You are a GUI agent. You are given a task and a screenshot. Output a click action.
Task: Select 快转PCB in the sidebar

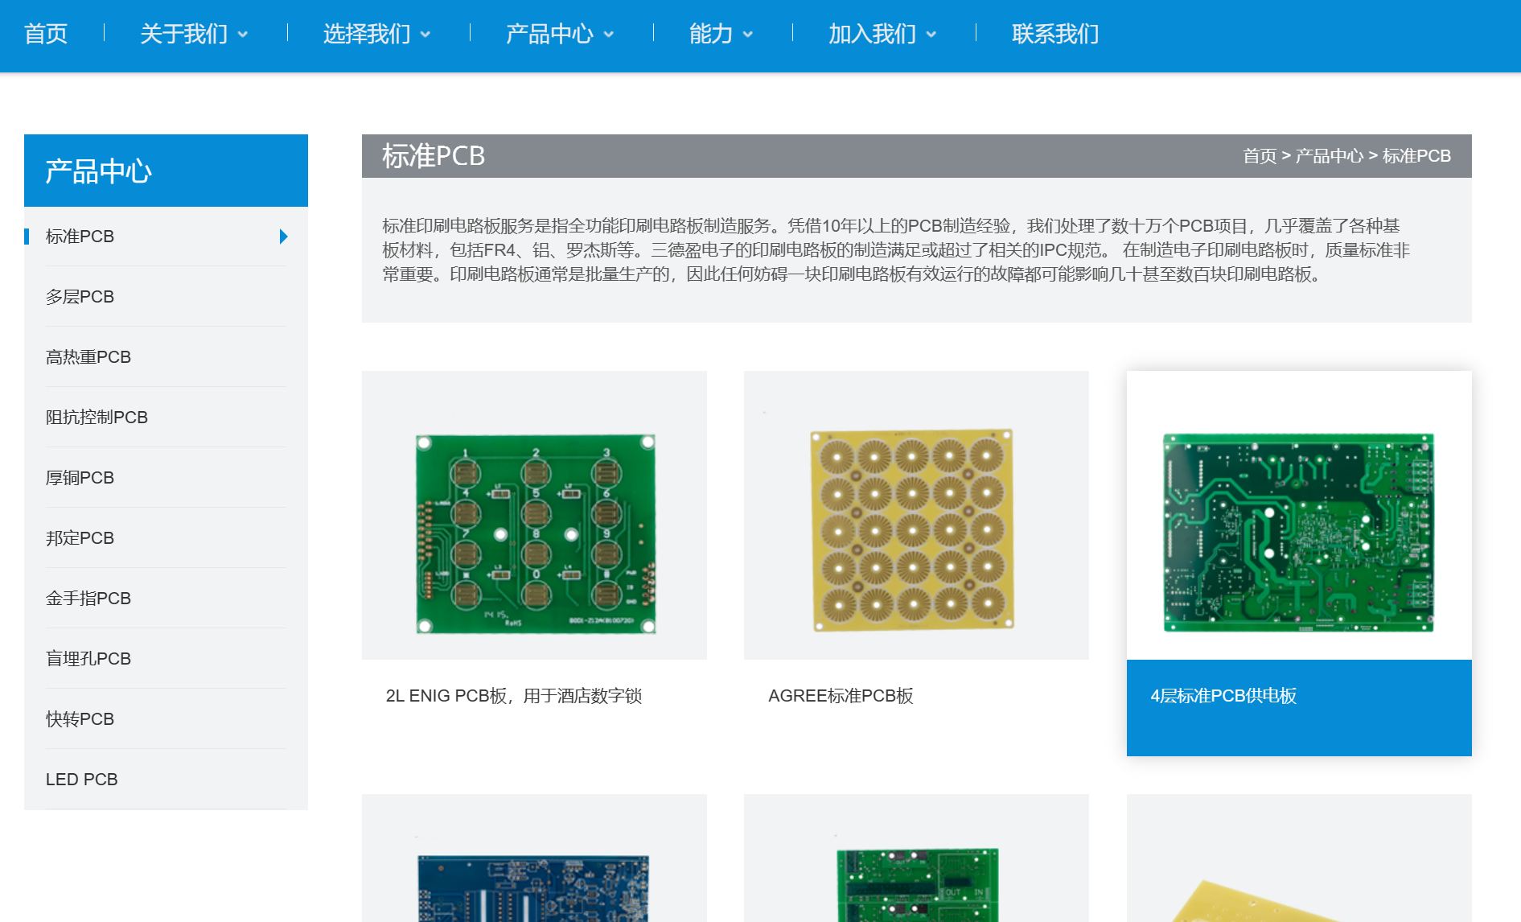pyautogui.click(x=166, y=719)
